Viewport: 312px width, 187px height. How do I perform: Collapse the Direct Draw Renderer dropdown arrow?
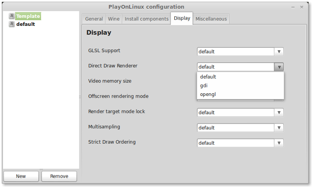coord(279,67)
